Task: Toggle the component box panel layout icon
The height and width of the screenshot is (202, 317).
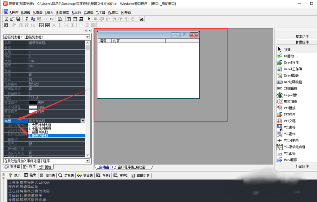Action: point(81,19)
